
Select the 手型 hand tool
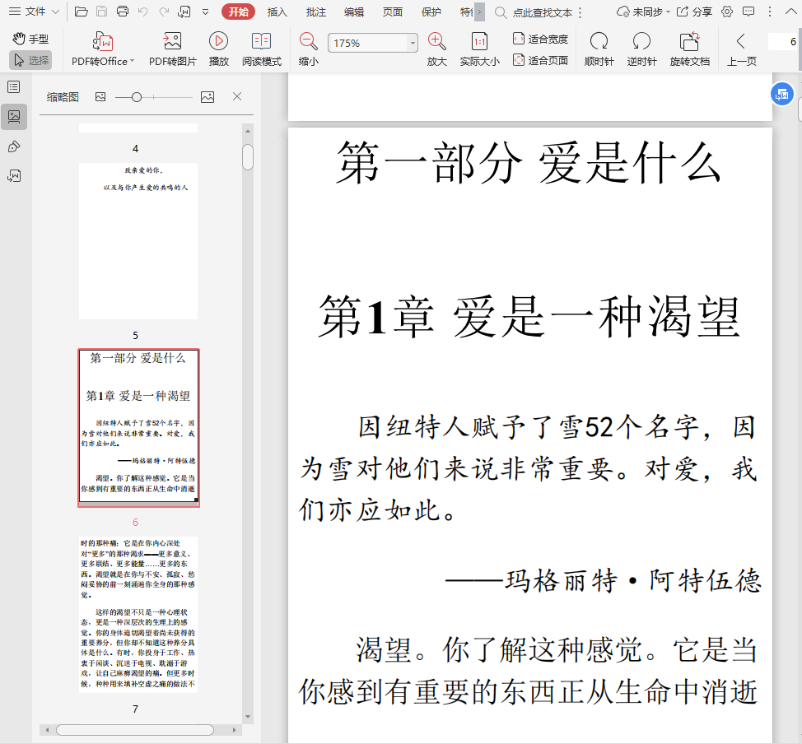(x=30, y=39)
